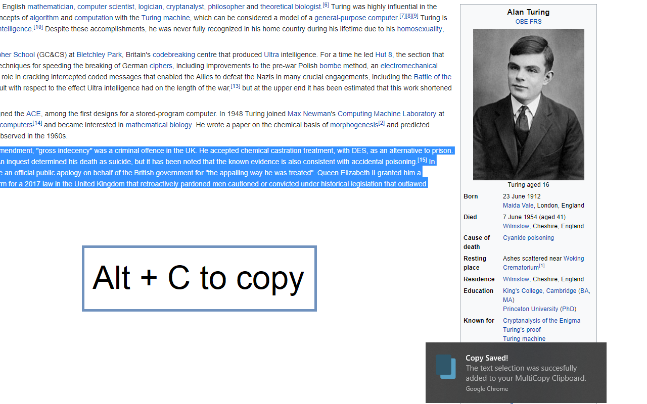
Task: Open 'theoretical biologist' link
Action: (x=291, y=7)
